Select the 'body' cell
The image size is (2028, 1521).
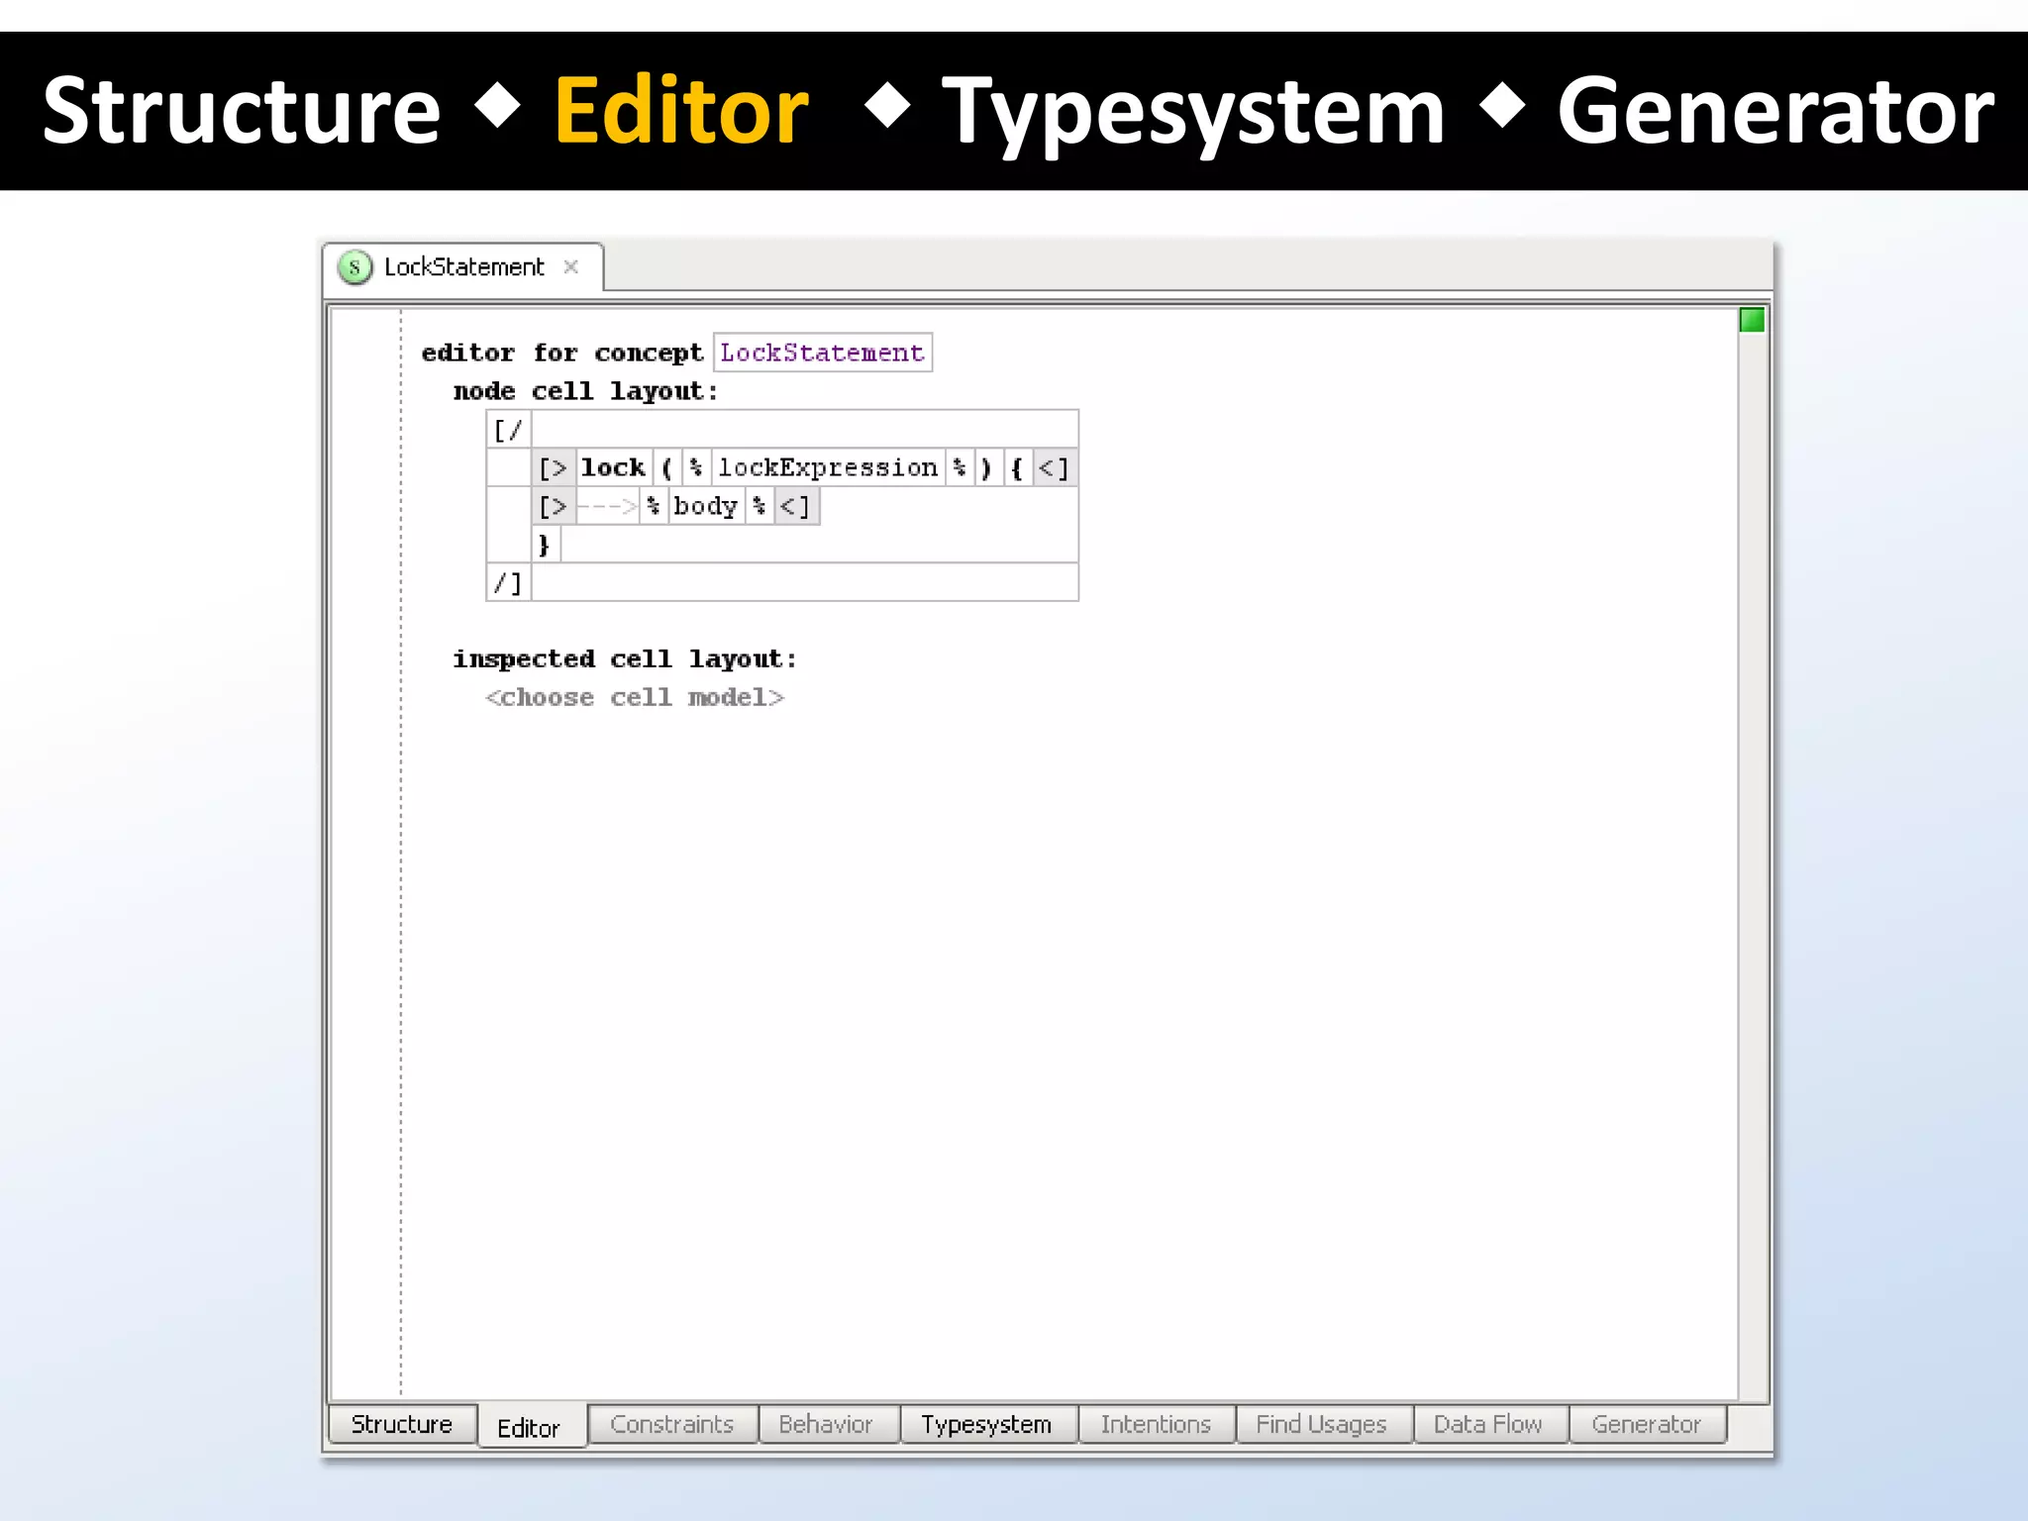coord(705,506)
